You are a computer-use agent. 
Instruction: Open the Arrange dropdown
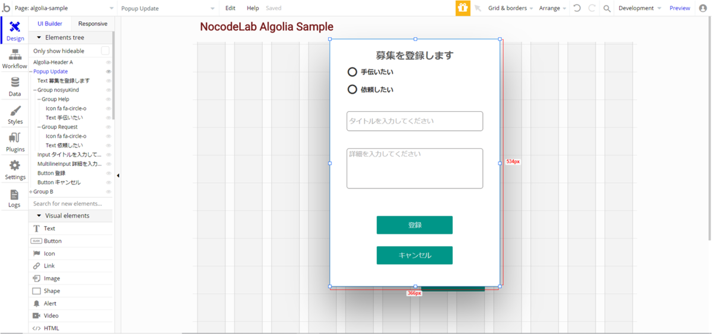click(552, 8)
